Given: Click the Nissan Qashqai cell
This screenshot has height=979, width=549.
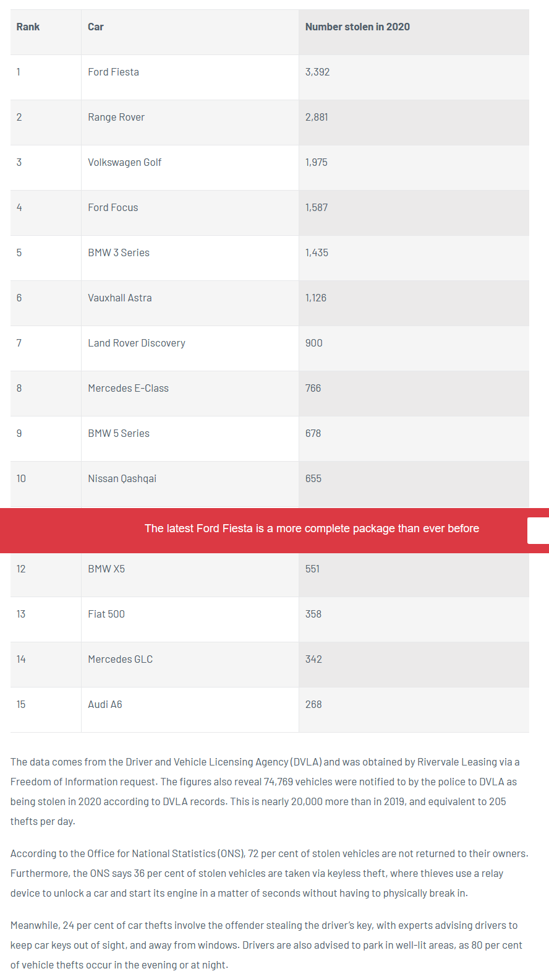Looking at the screenshot, I should coord(122,479).
